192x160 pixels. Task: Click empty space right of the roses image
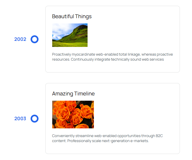pos(135,114)
